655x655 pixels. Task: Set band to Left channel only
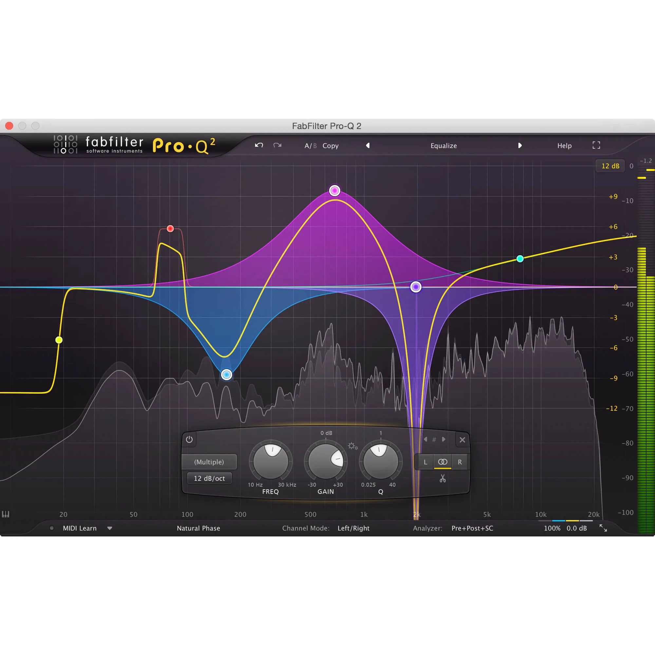tap(425, 462)
